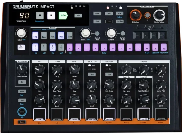Click step button 14 At End
The image size is (182, 133).
pyautogui.click(x=147, y=47)
